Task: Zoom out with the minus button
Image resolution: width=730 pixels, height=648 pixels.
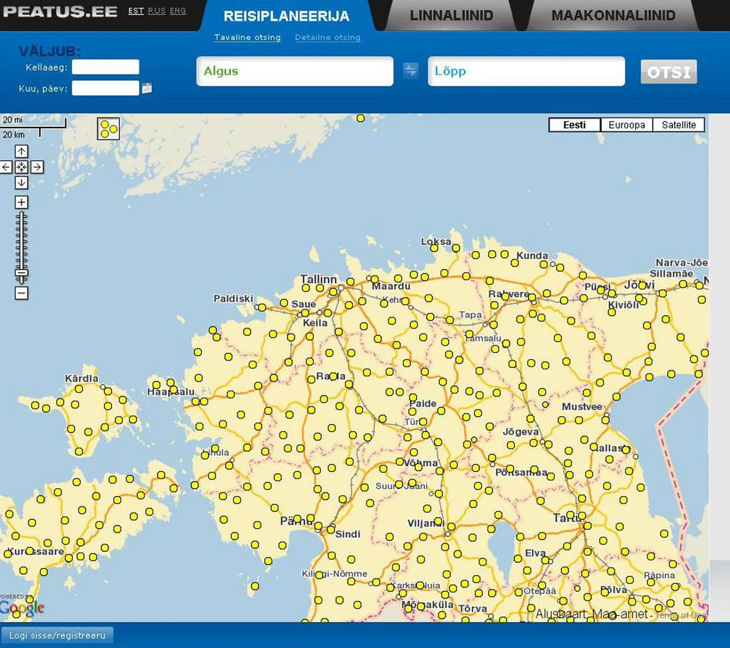Action: [x=21, y=293]
